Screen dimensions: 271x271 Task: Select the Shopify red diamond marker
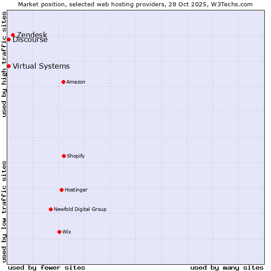pos(64,156)
